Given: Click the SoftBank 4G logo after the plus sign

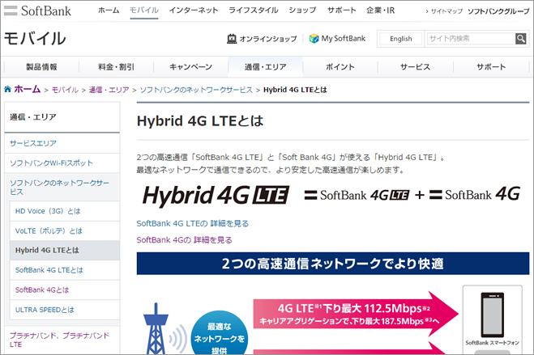Looking at the screenshot, I should pyautogui.click(x=475, y=195).
